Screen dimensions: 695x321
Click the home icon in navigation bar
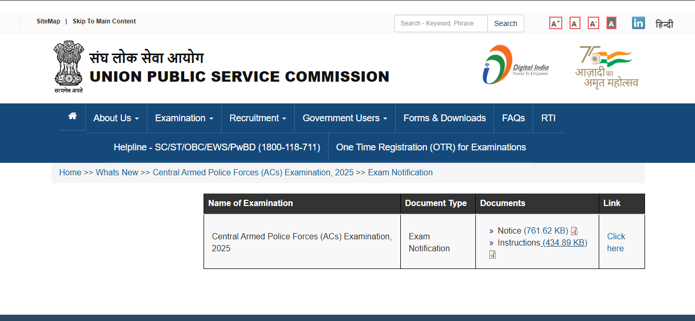tap(72, 117)
